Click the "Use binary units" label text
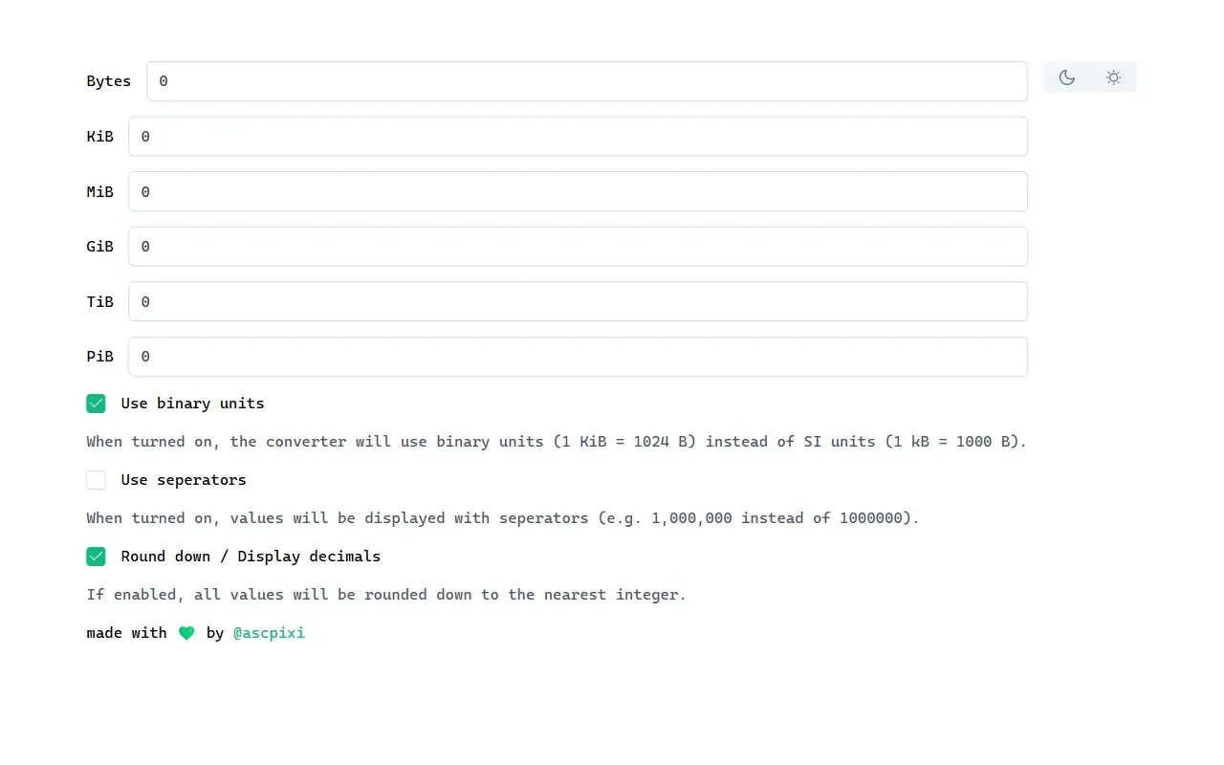This screenshot has width=1224, height=765. pyautogui.click(x=192, y=404)
